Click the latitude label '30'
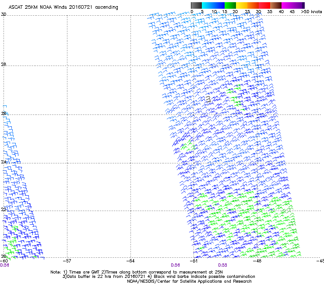Image resolution: width=324 pixels, height=284 pixels. [4, 14]
